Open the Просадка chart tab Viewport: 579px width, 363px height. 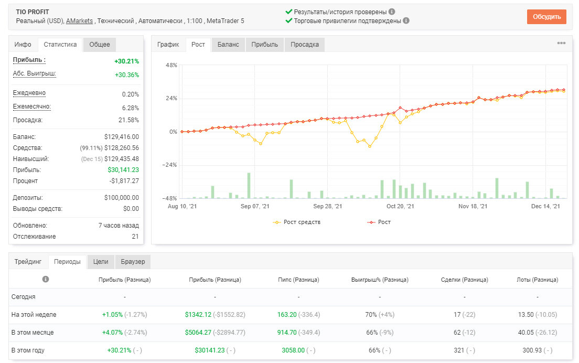pos(305,44)
